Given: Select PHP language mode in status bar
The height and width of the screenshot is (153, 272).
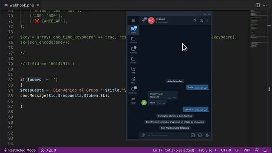Looking at the screenshot, I should click(247, 150).
